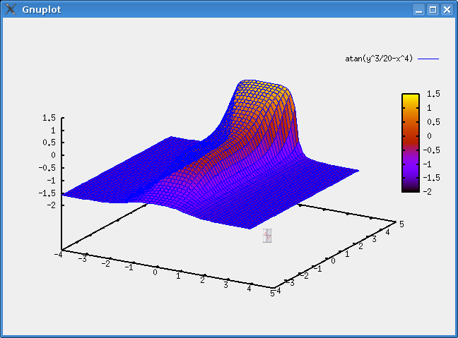This screenshot has height=338, width=458.
Task: Click the x-axis -4 tick label
Action: pyautogui.click(x=58, y=255)
